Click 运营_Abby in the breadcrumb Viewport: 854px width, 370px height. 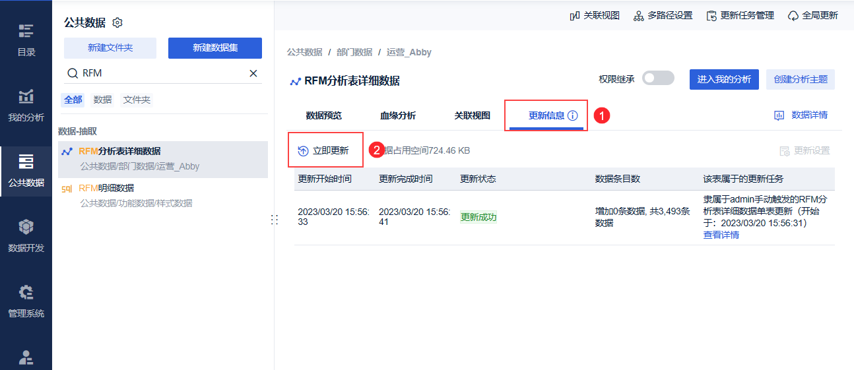409,52
